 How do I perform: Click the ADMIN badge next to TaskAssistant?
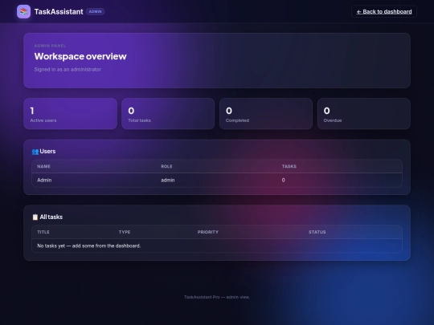point(95,11)
